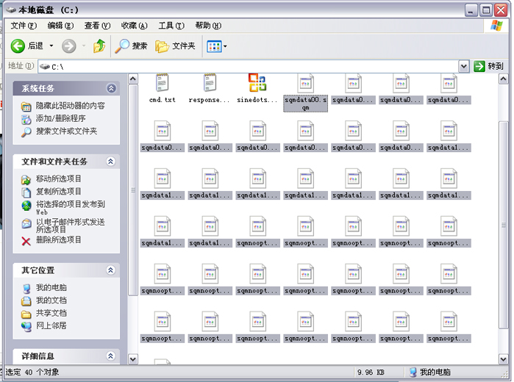
Task: Open Search with magnifier icon
Action: point(131,46)
